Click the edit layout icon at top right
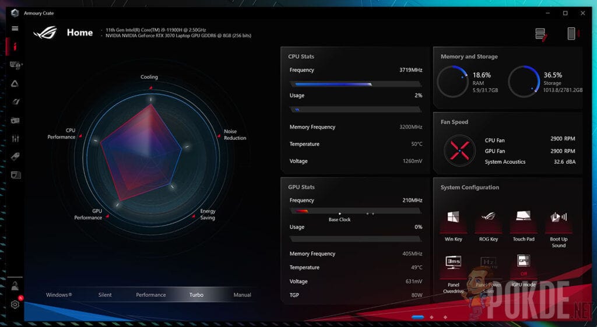597x327 pixels. 541,34
